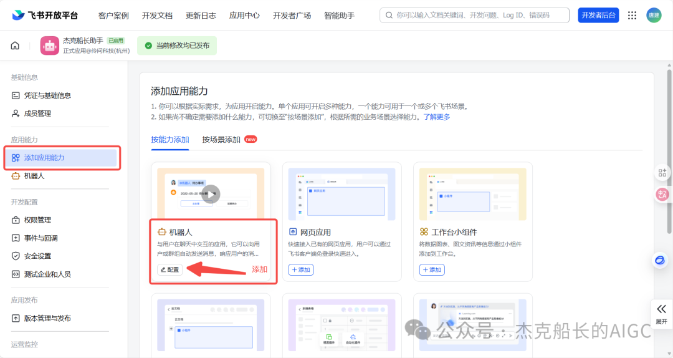This screenshot has width=673, height=358.
Task: Open 开发文档 in top navigation
Action: coord(157,16)
